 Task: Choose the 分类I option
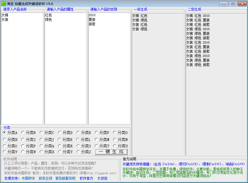[x=28, y=139]
